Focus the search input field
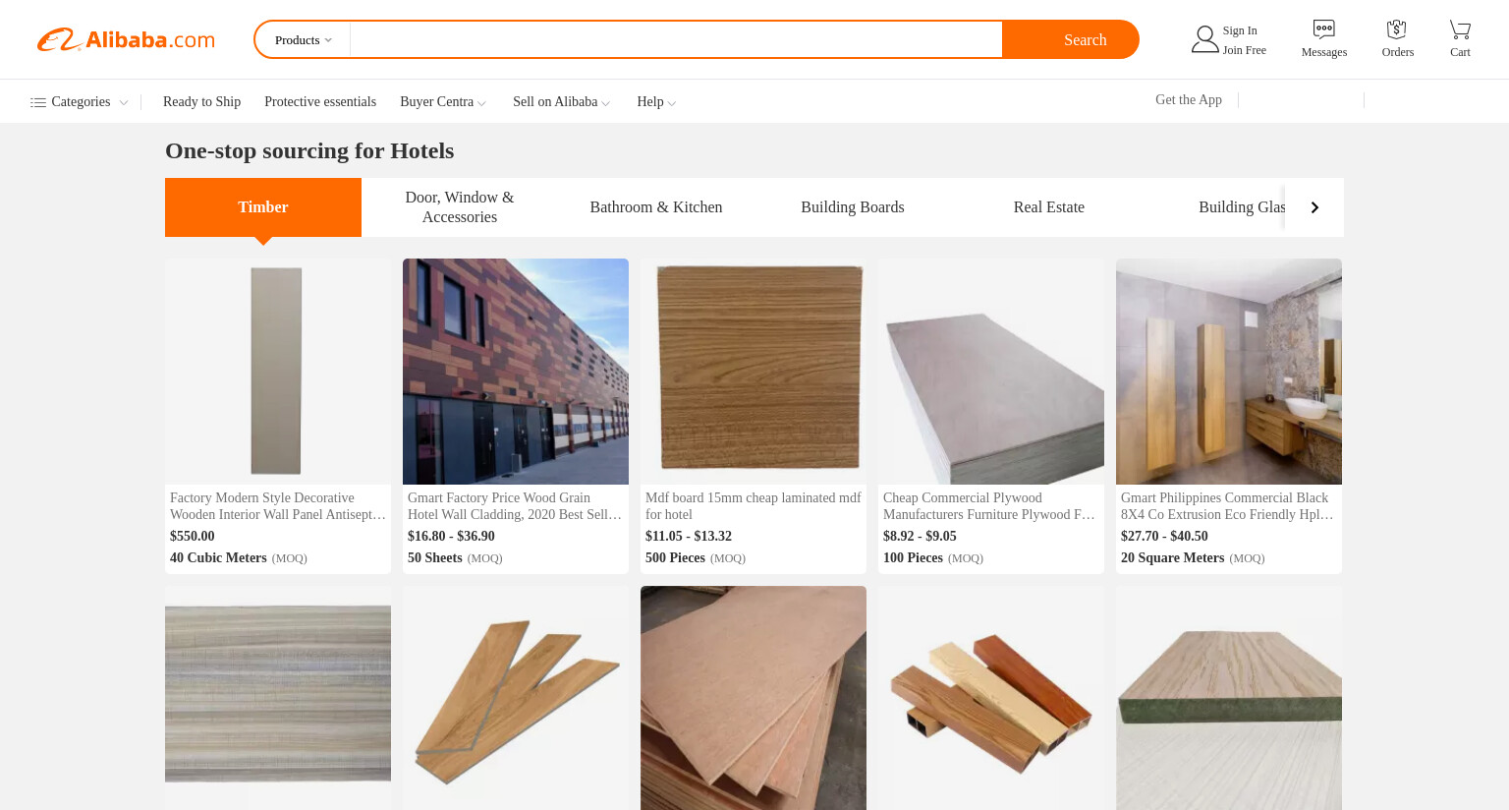1509x810 pixels. coord(676,40)
